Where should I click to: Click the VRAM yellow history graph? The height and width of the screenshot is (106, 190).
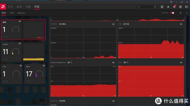pyautogui.click(x=34, y=52)
